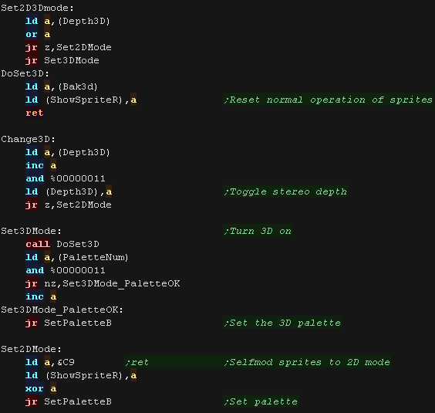Image resolution: width=435 pixels, height=413 pixels.
Task: Click the ld a,&C9 instruction
Action: pos(50,362)
